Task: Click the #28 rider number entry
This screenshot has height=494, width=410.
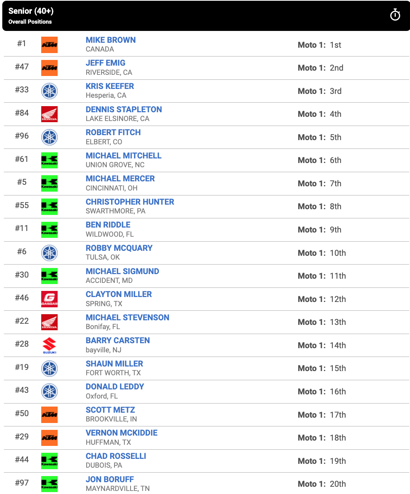Action: point(22,345)
